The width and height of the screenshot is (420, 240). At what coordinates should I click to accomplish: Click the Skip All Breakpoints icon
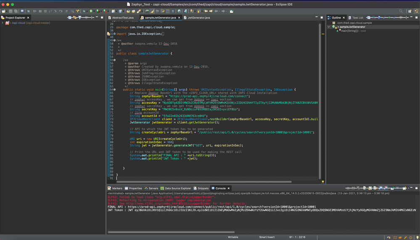(x=29, y=11)
